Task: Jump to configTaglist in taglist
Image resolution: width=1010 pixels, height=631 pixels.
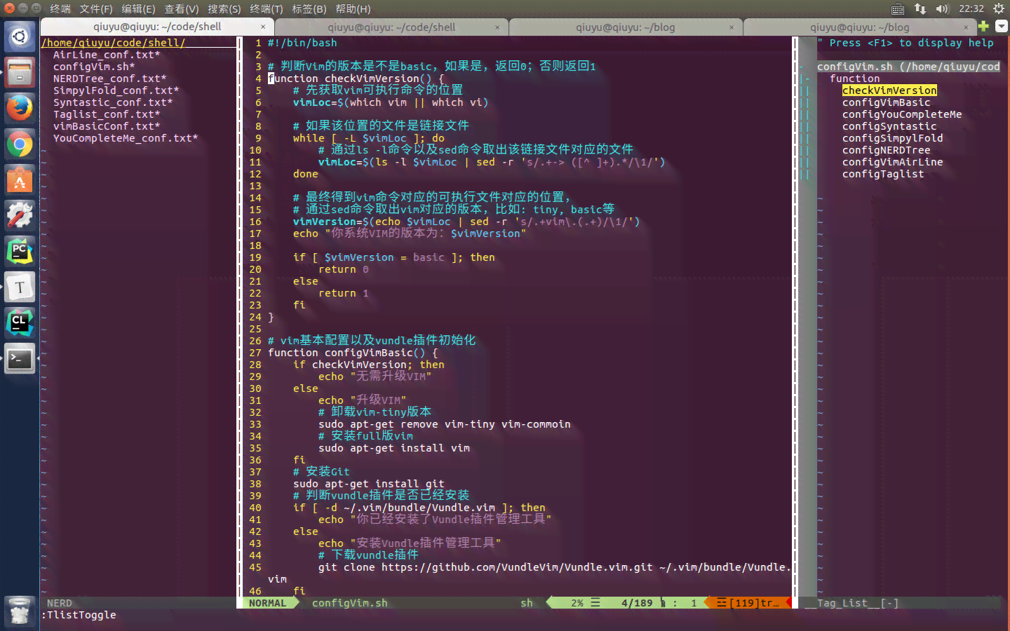Action: [x=883, y=174]
